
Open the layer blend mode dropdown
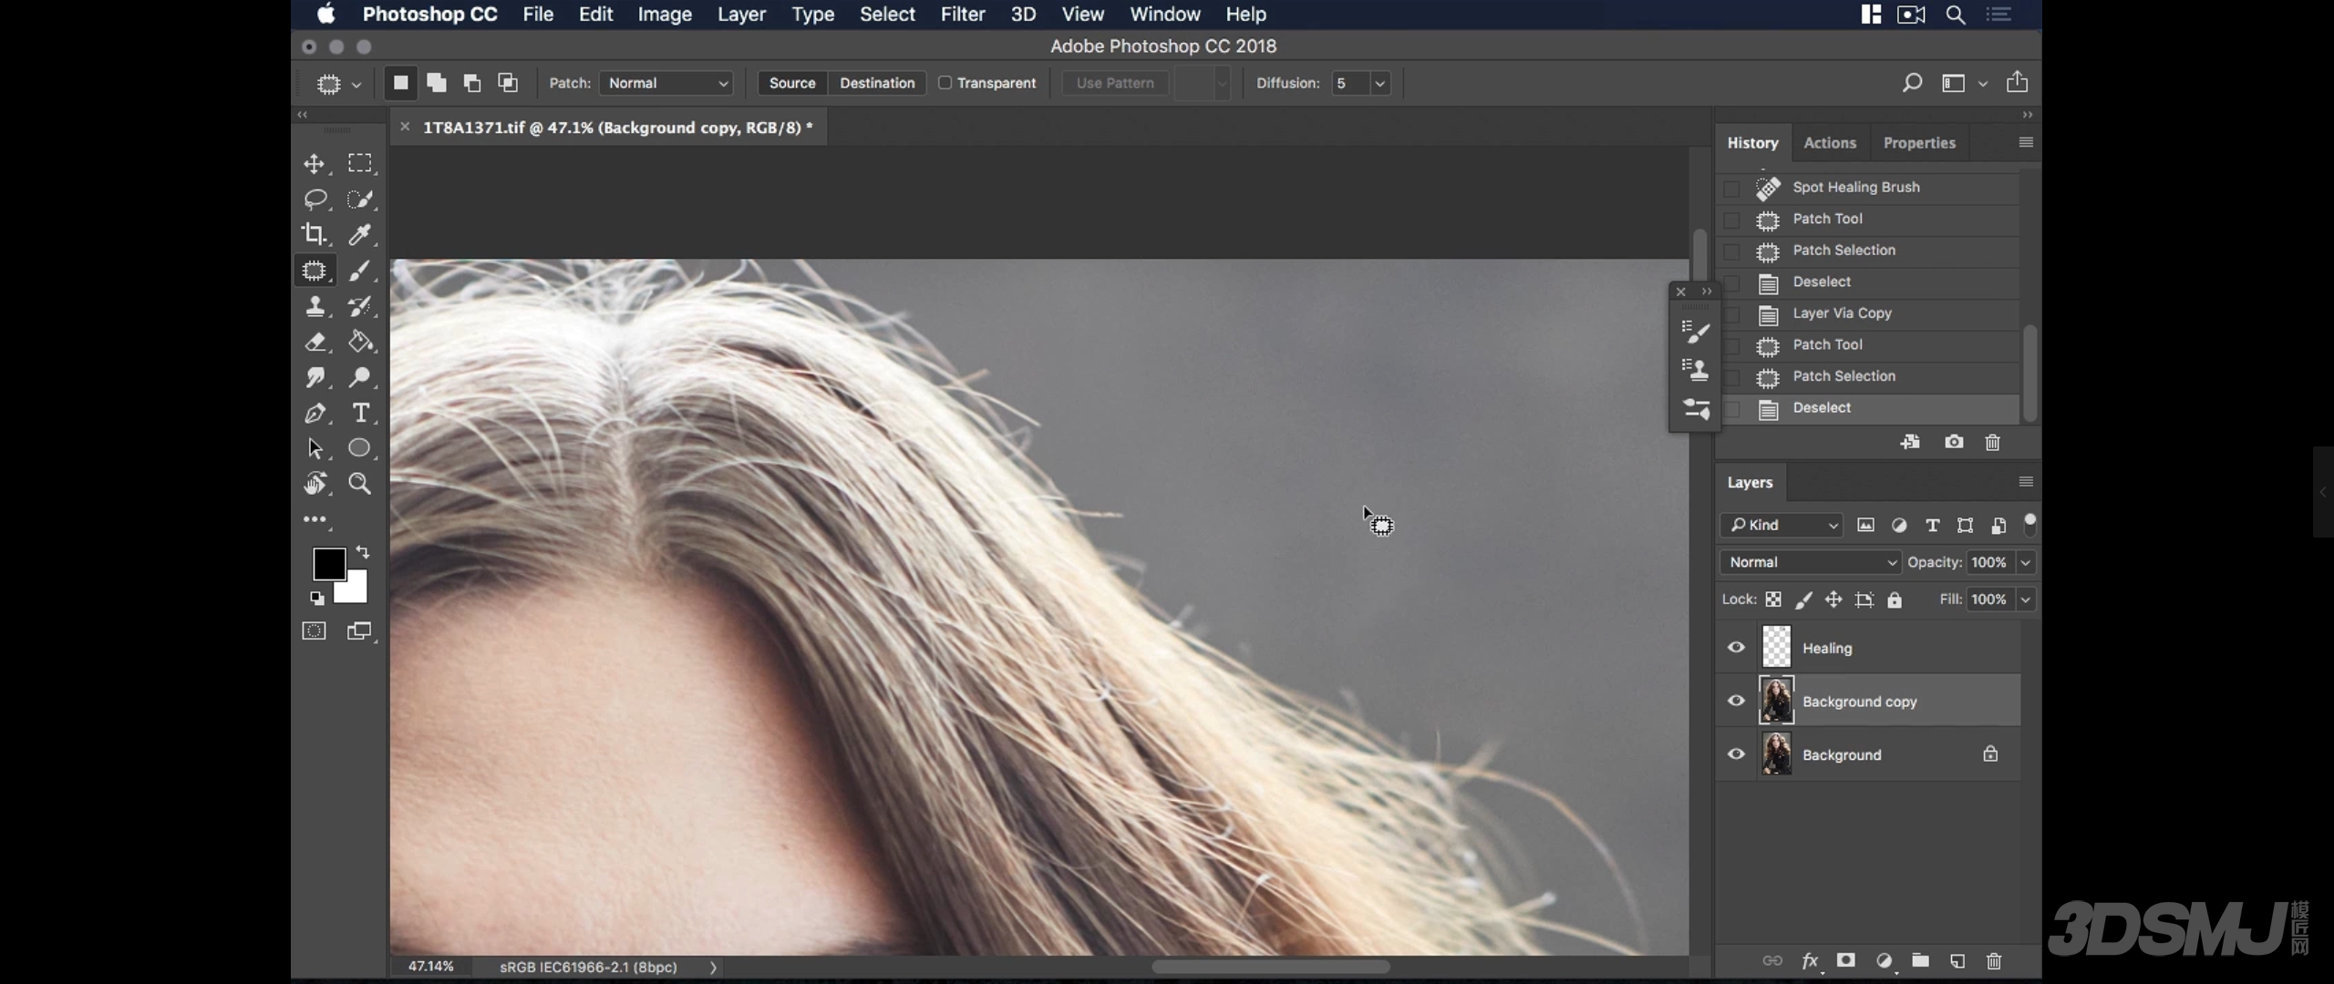click(1810, 562)
